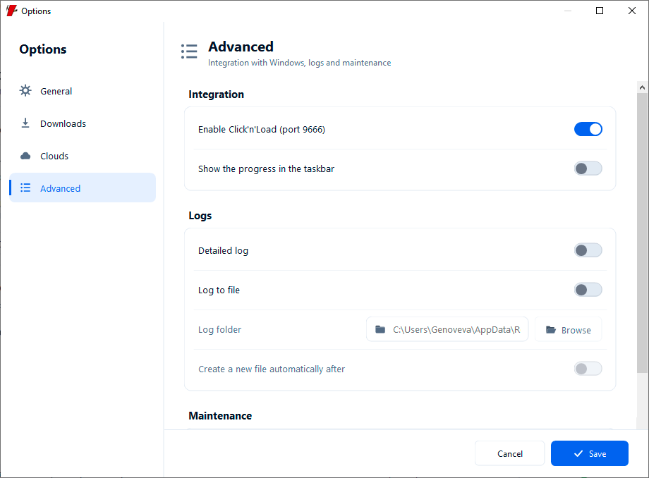This screenshot has height=478, width=649.
Task: Click the 'Detailed log' label text
Action: (223, 250)
